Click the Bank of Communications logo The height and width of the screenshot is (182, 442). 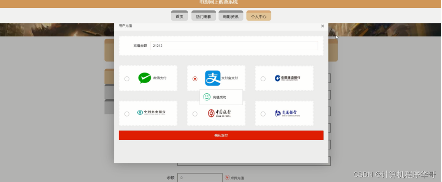[x=288, y=113]
